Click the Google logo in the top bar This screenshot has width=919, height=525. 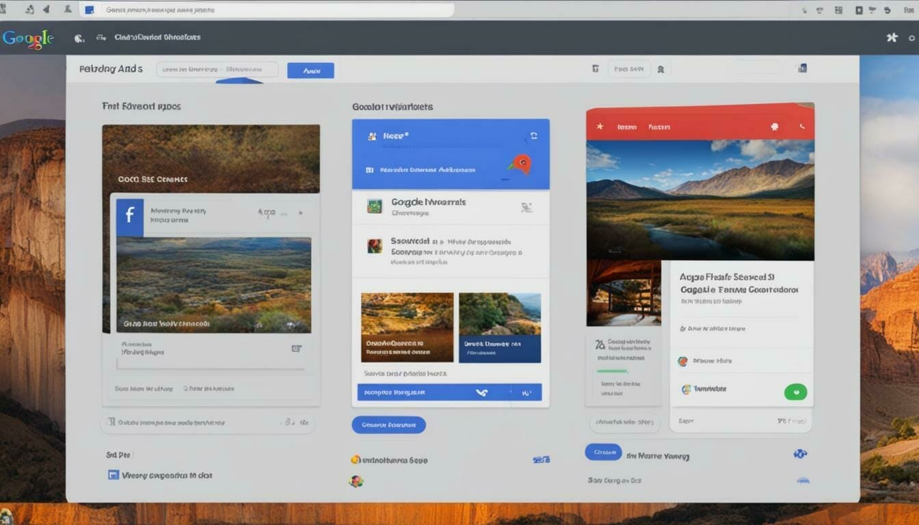point(27,38)
